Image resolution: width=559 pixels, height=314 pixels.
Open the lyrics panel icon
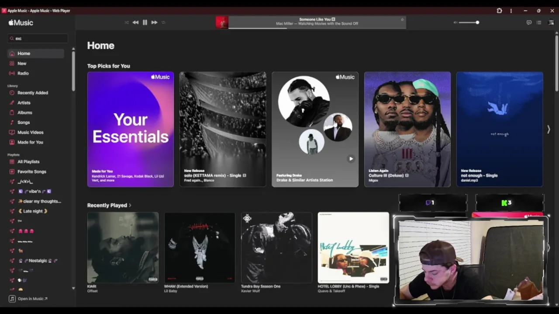click(x=529, y=22)
